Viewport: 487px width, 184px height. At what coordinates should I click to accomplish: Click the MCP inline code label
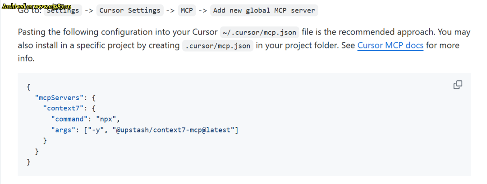click(x=187, y=10)
